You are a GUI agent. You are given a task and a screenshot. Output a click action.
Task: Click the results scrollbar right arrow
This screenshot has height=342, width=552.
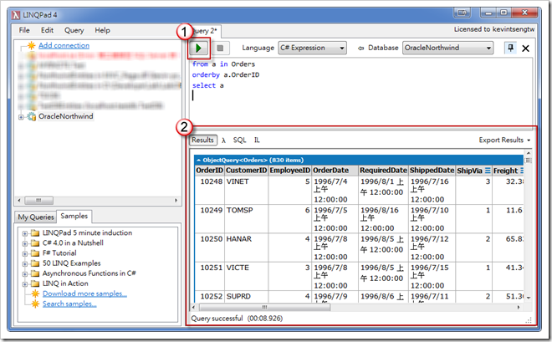click(519, 307)
